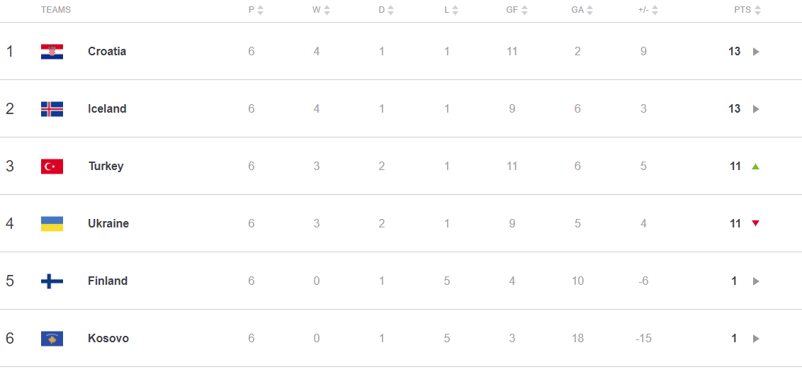Image resolution: width=802 pixels, height=372 pixels.
Task: Click the Finland flag icon
Action: pyautogui.click(x=52, y=281)
